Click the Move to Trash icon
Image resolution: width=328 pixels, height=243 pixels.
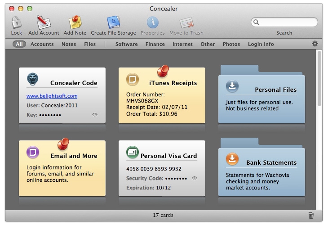coord(186,22)
